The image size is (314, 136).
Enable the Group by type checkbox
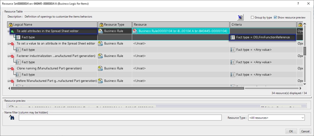[x=252, y=17]
